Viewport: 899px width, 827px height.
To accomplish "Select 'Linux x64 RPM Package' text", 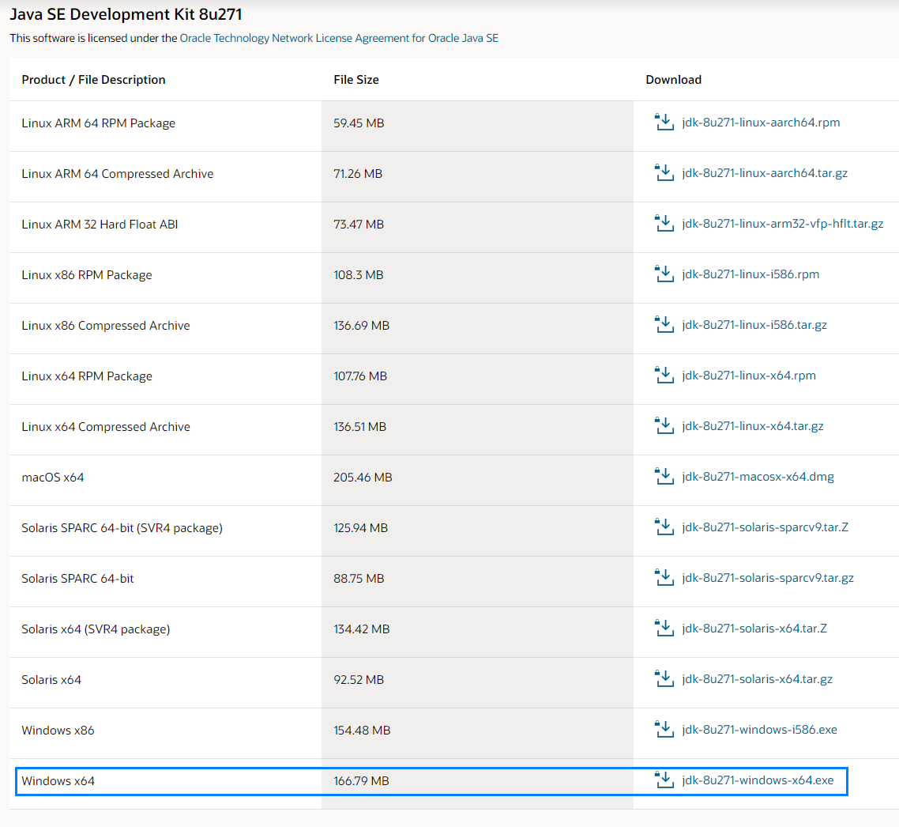I will [x=87, y=376].
